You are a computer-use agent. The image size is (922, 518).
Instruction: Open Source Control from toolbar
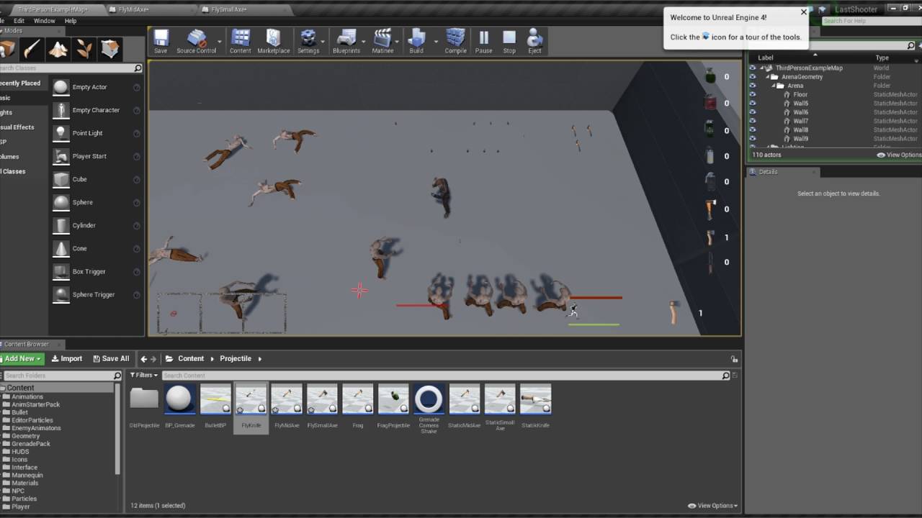[x=196, y=42]
